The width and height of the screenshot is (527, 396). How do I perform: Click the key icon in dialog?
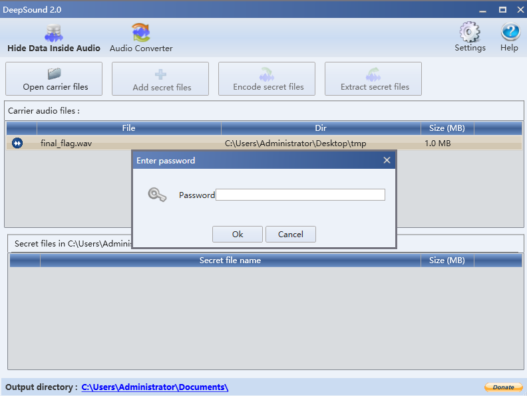coord(157,195)
